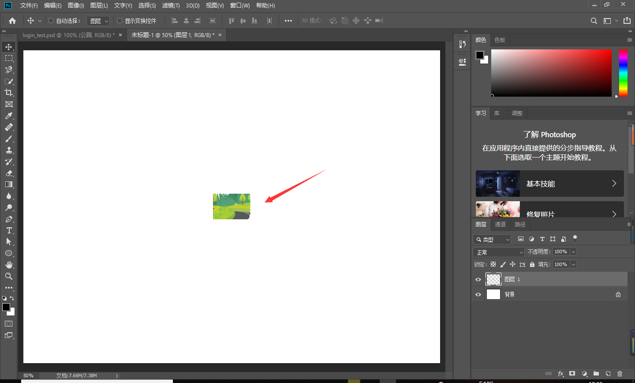The width and height of the screenshot is (635, 383).
Task: Select the Zoom tool
Action: (9, 276)
